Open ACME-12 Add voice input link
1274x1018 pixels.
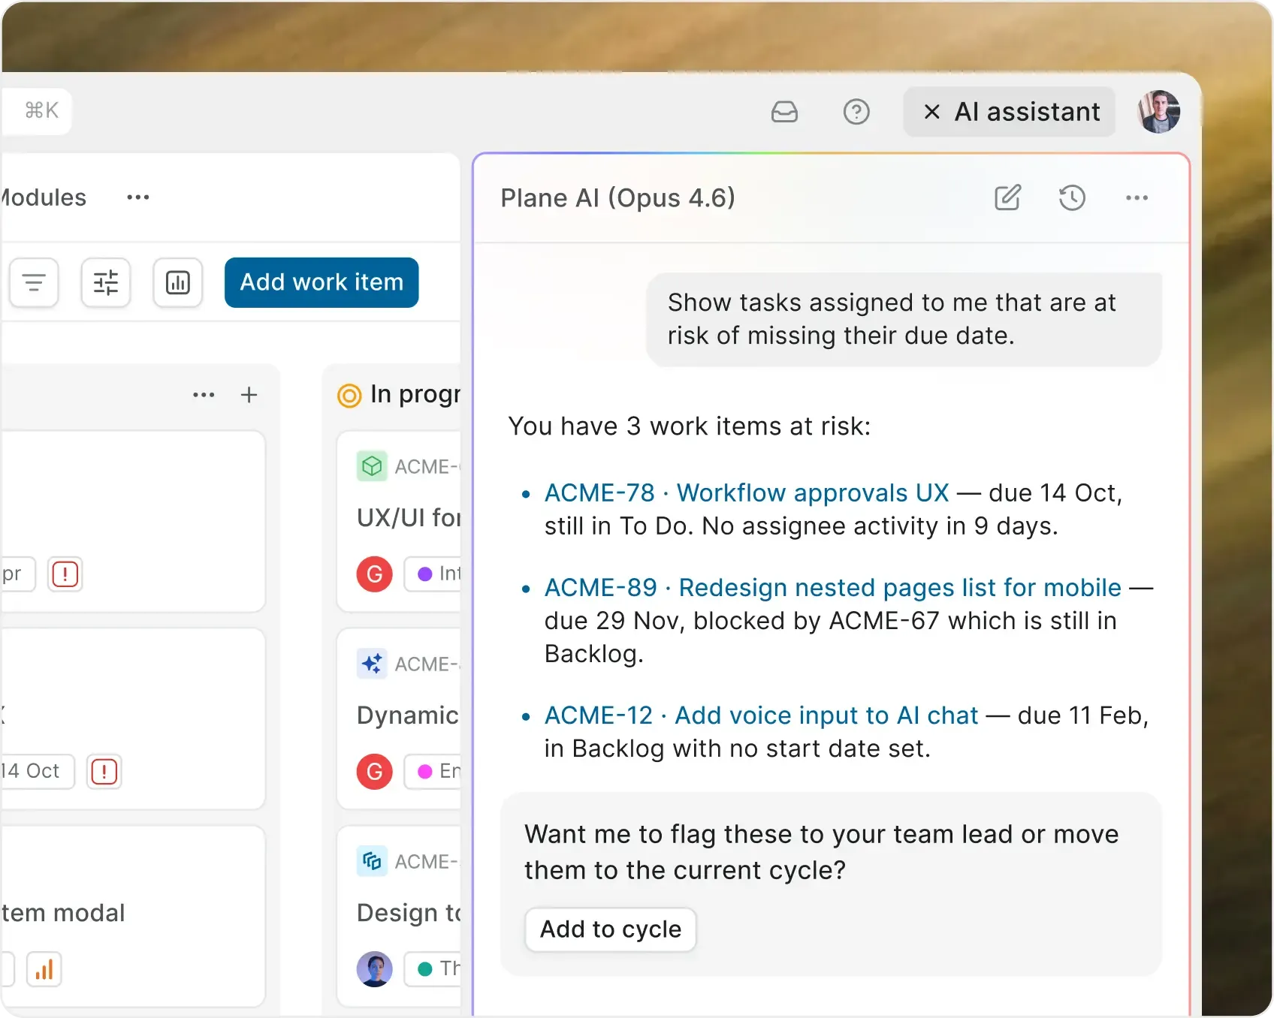[x=761, y=715]
